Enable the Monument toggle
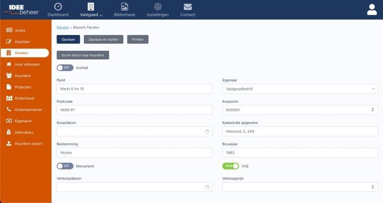The width and height of the screenshot is (383, 203). point(65,166)
